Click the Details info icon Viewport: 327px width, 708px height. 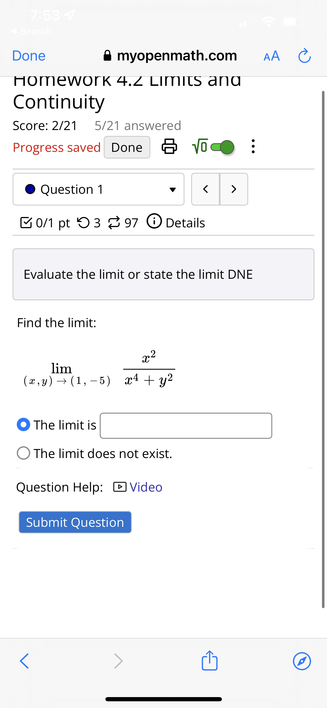[x=154, y=222]
